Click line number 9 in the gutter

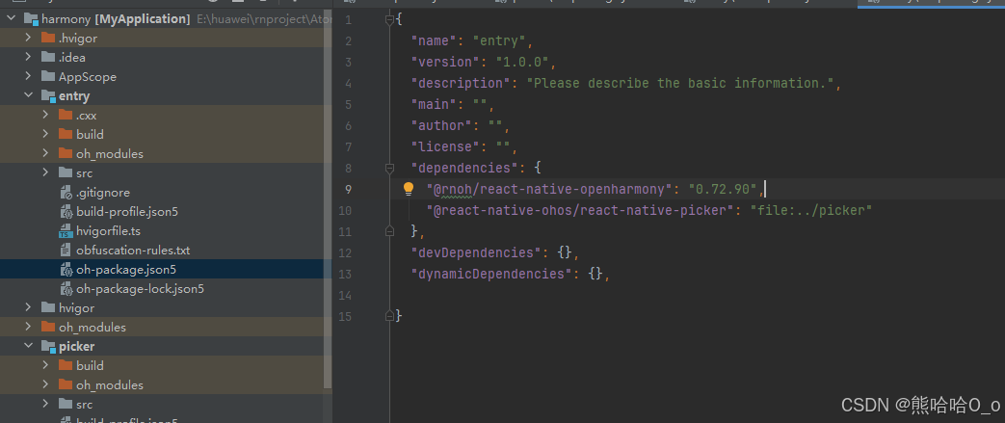click(348, 189)
